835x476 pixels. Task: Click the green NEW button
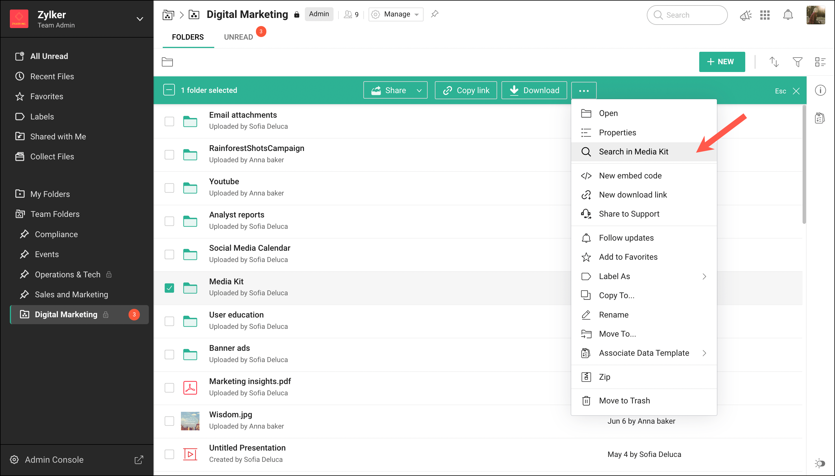tap(722, 62)
